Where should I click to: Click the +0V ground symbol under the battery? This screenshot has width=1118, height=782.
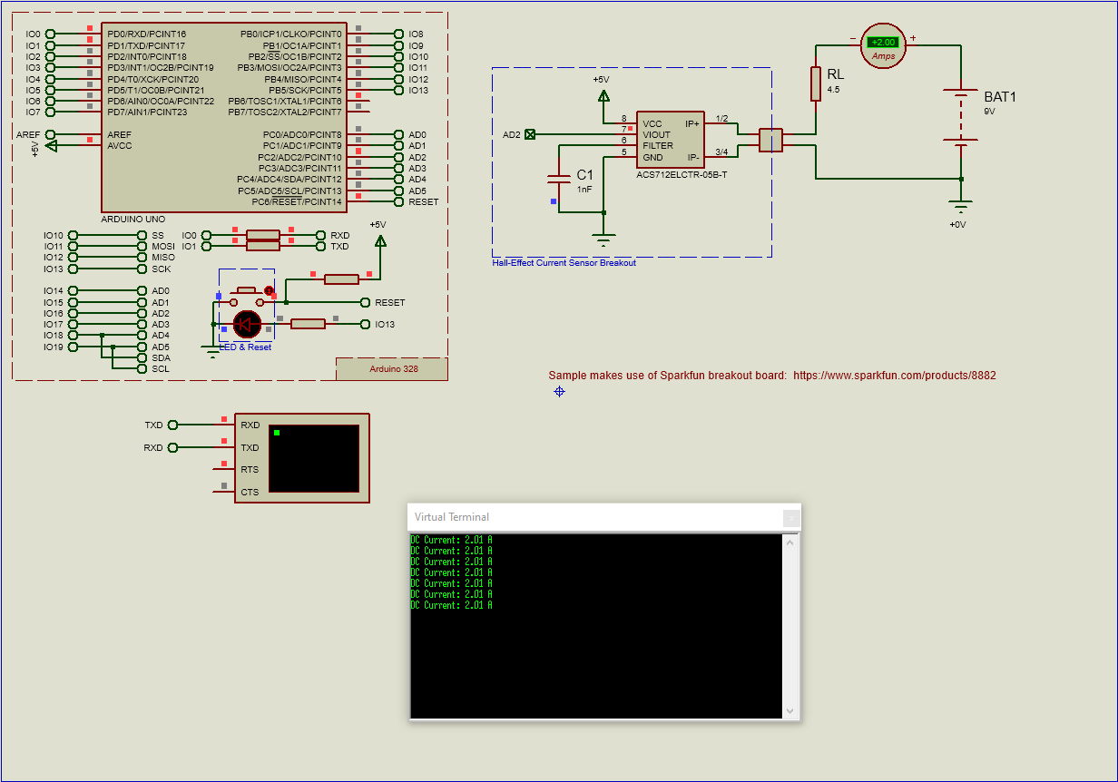(x=959, y=204)
